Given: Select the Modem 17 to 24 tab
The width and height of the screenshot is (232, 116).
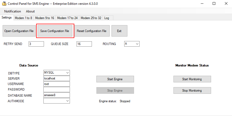Looking at the screenshot, I should 67,18.
